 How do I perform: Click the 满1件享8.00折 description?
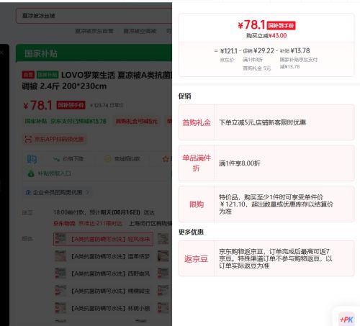point(240,163)
